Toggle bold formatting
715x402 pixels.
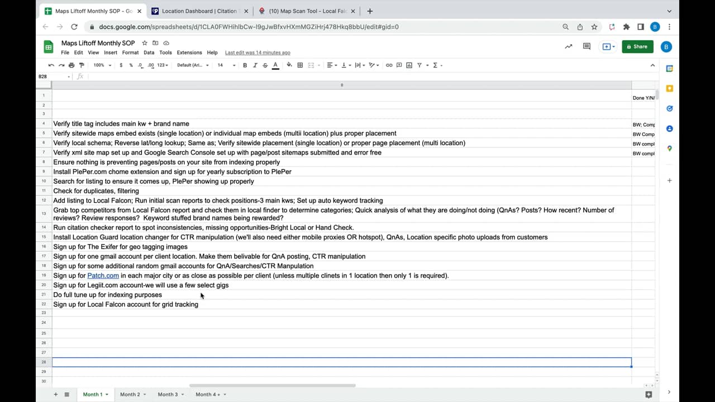[x=245, y=65]
